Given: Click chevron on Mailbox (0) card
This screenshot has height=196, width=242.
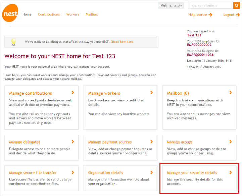Looking at the screenshot, I should 231,93.
